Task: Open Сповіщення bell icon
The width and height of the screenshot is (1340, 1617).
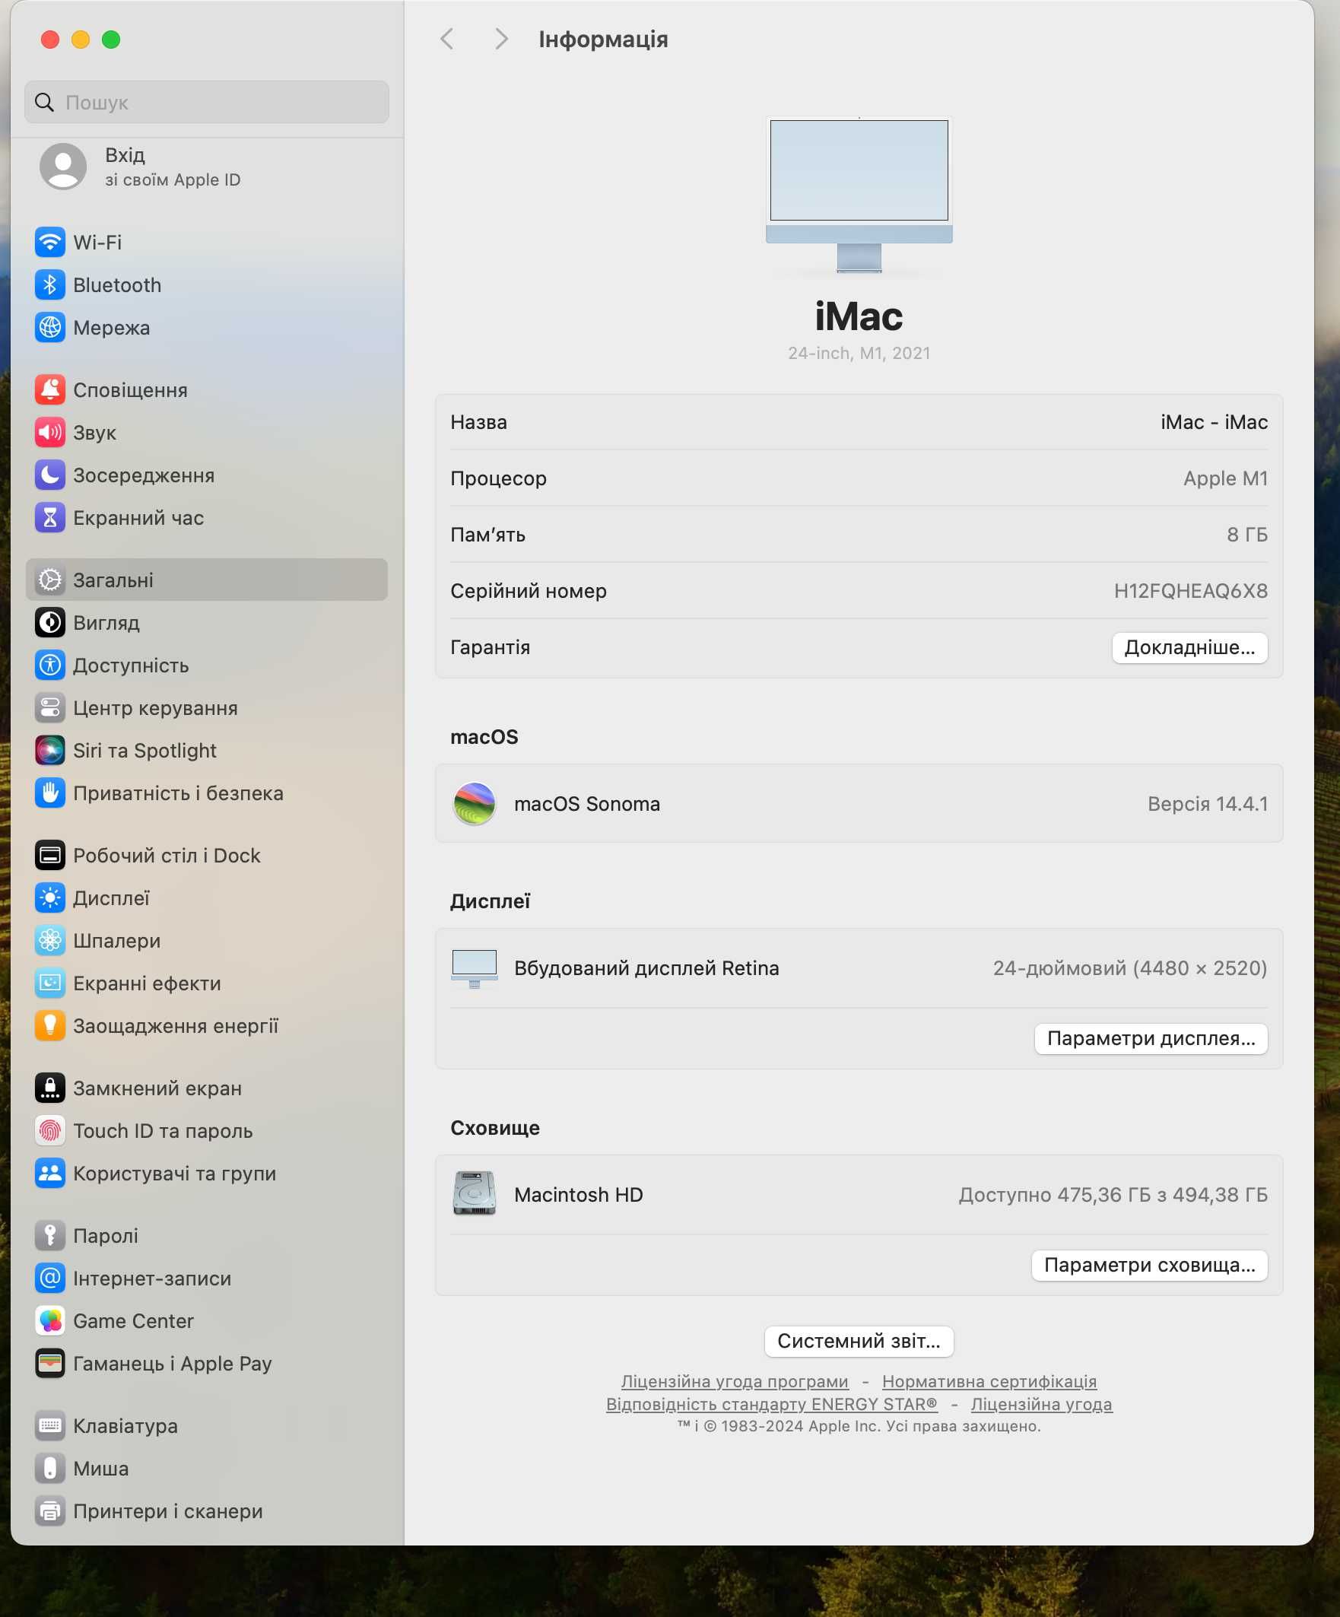Action: coord(50,389)
